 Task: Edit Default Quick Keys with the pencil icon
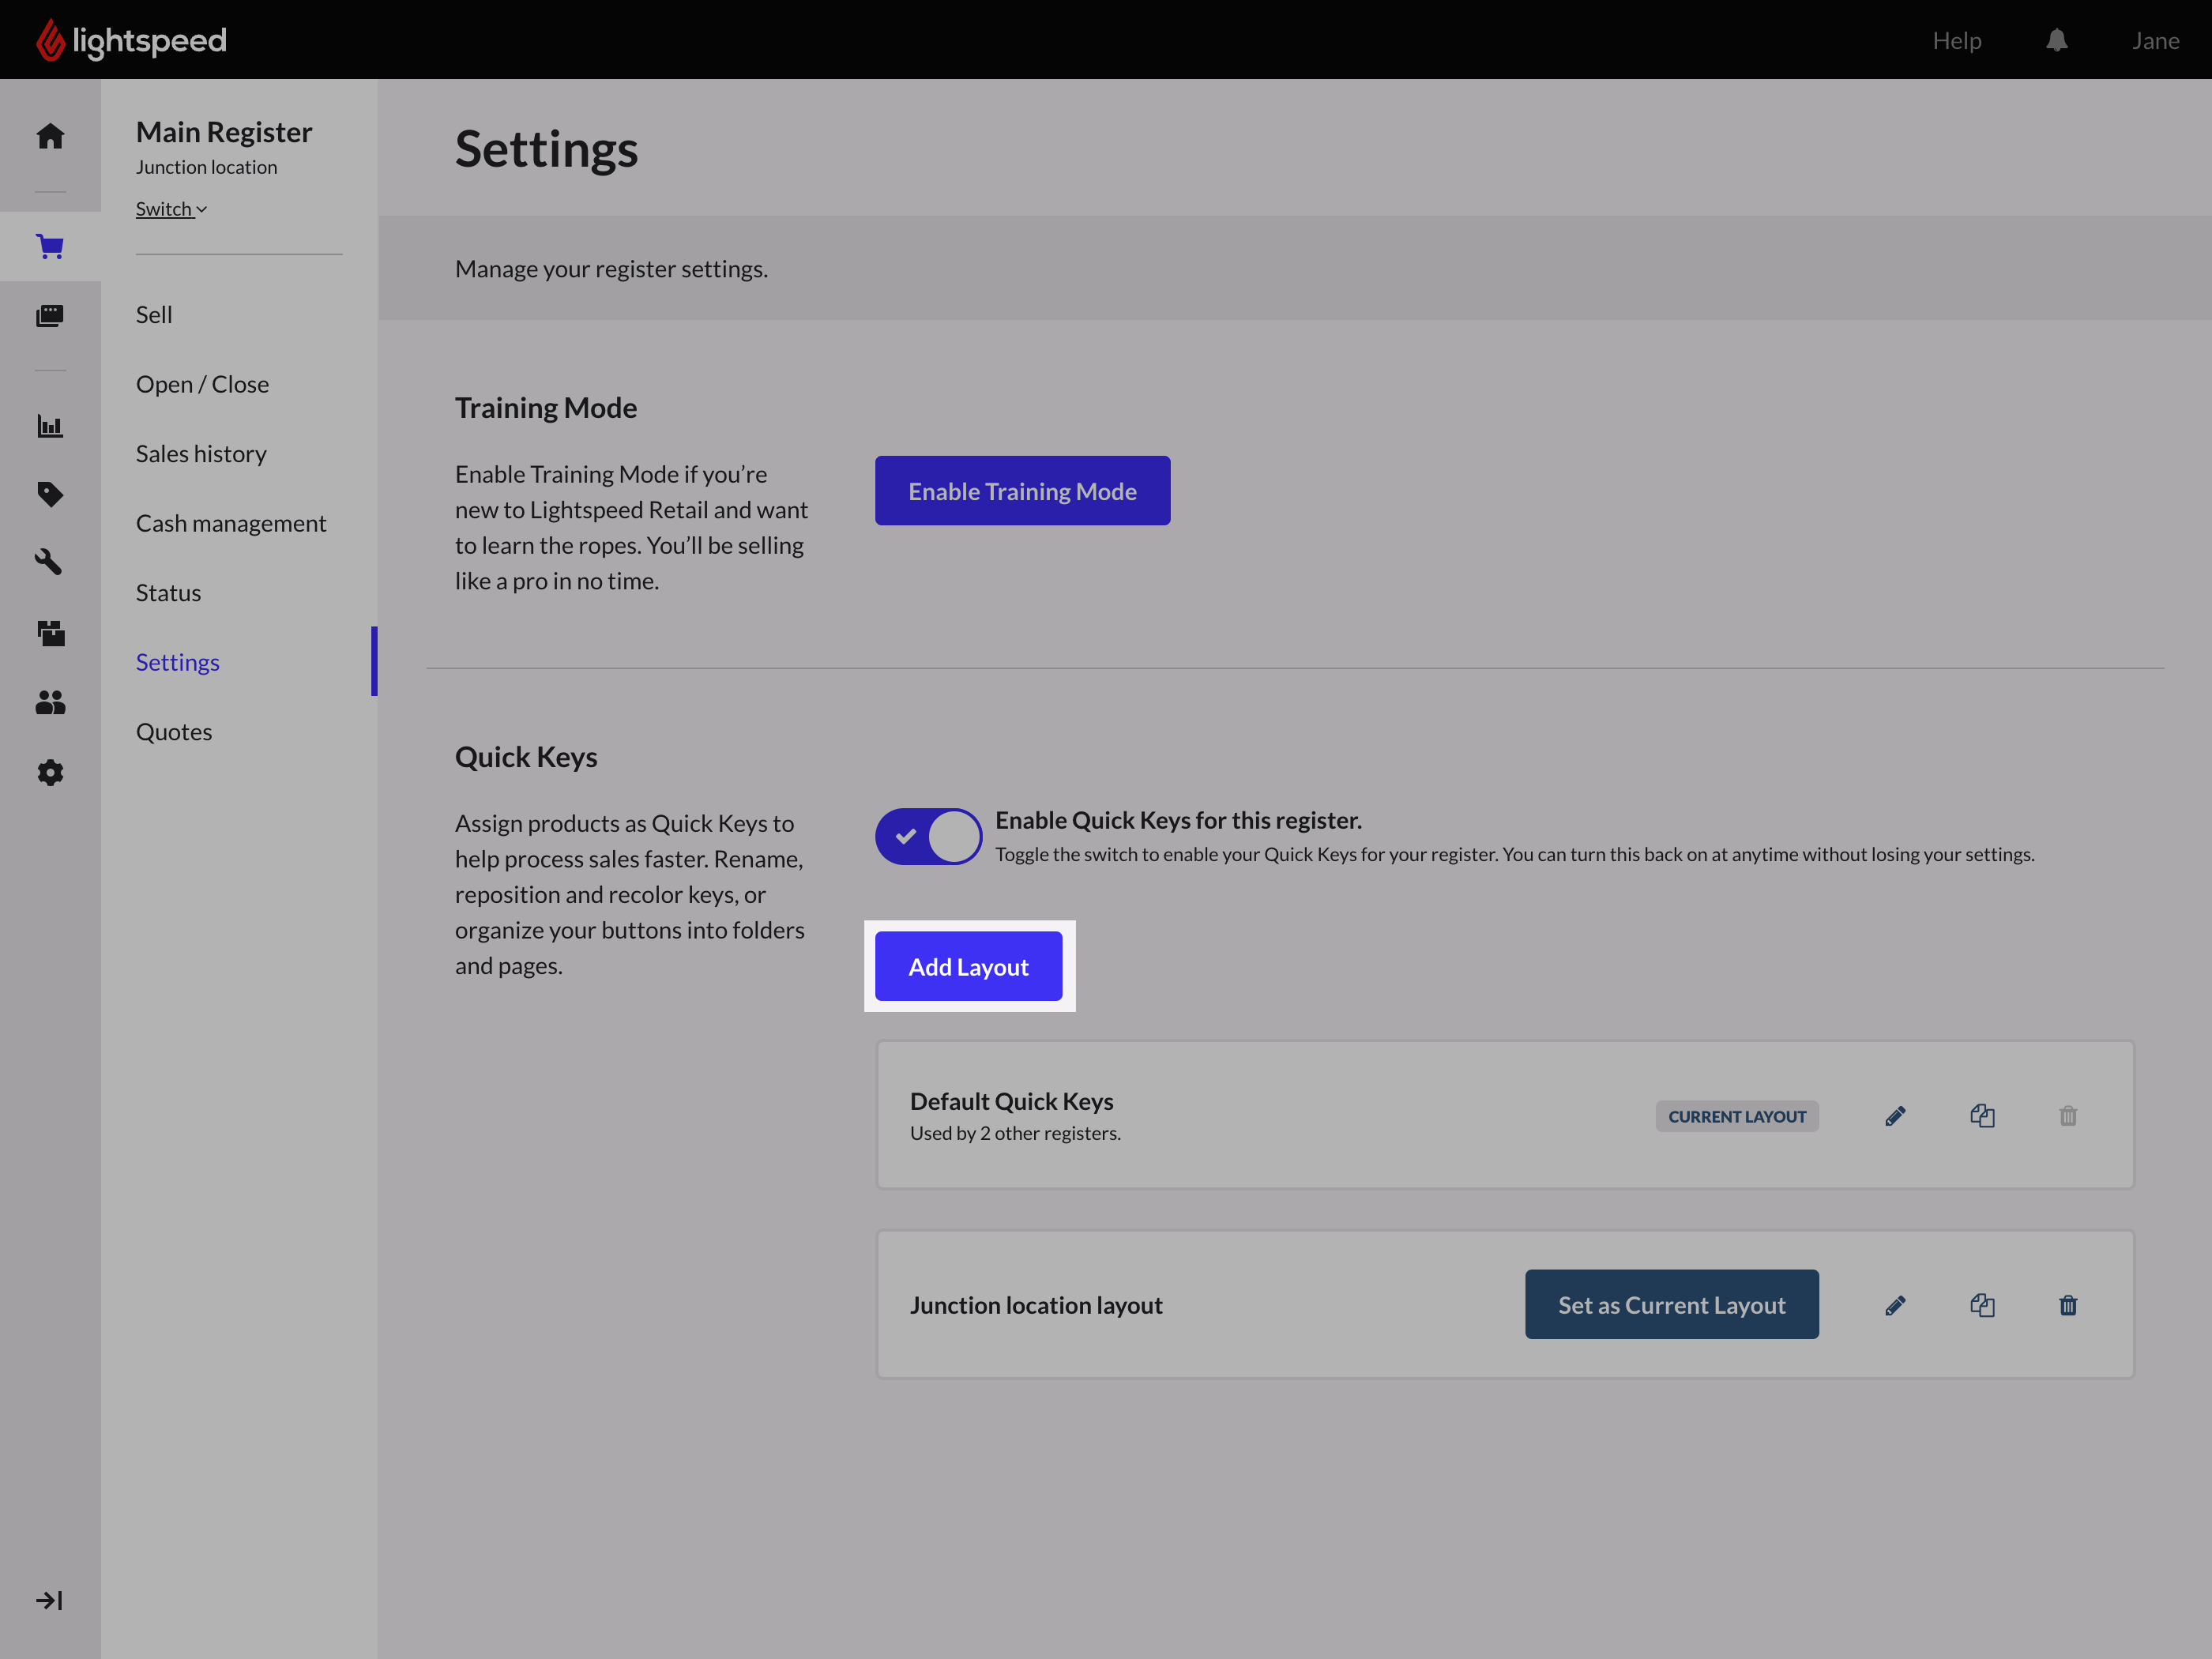click(x=1895, y=1116)
